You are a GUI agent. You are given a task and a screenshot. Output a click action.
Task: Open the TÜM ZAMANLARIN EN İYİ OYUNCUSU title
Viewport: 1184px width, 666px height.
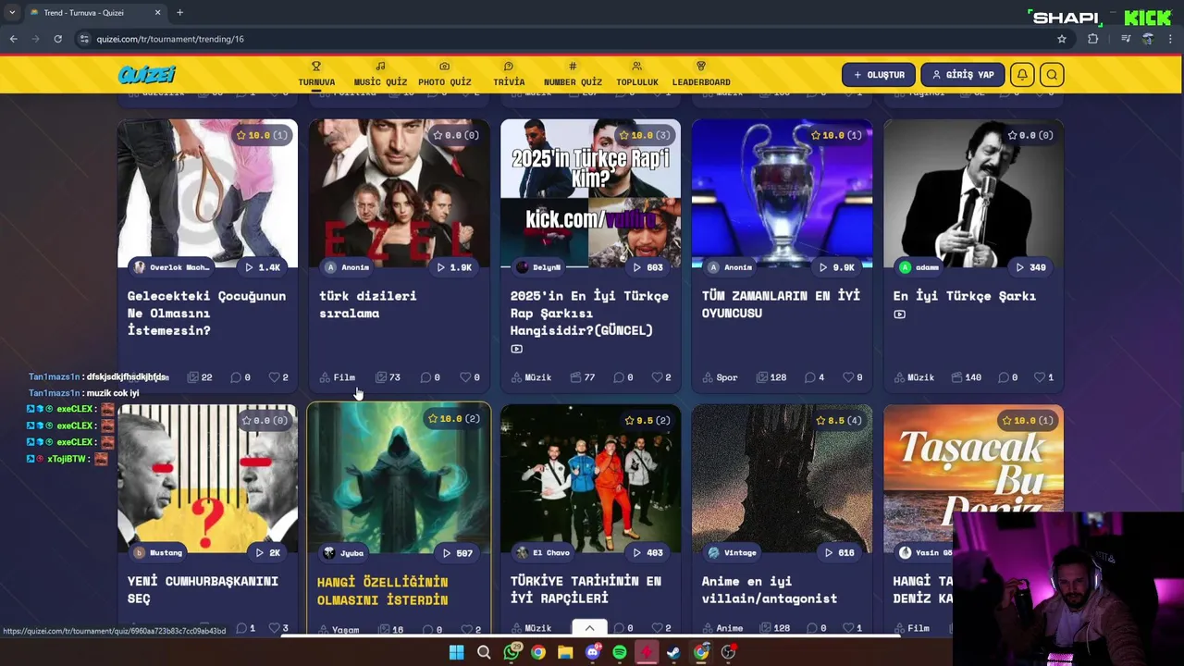pos(781,304)
